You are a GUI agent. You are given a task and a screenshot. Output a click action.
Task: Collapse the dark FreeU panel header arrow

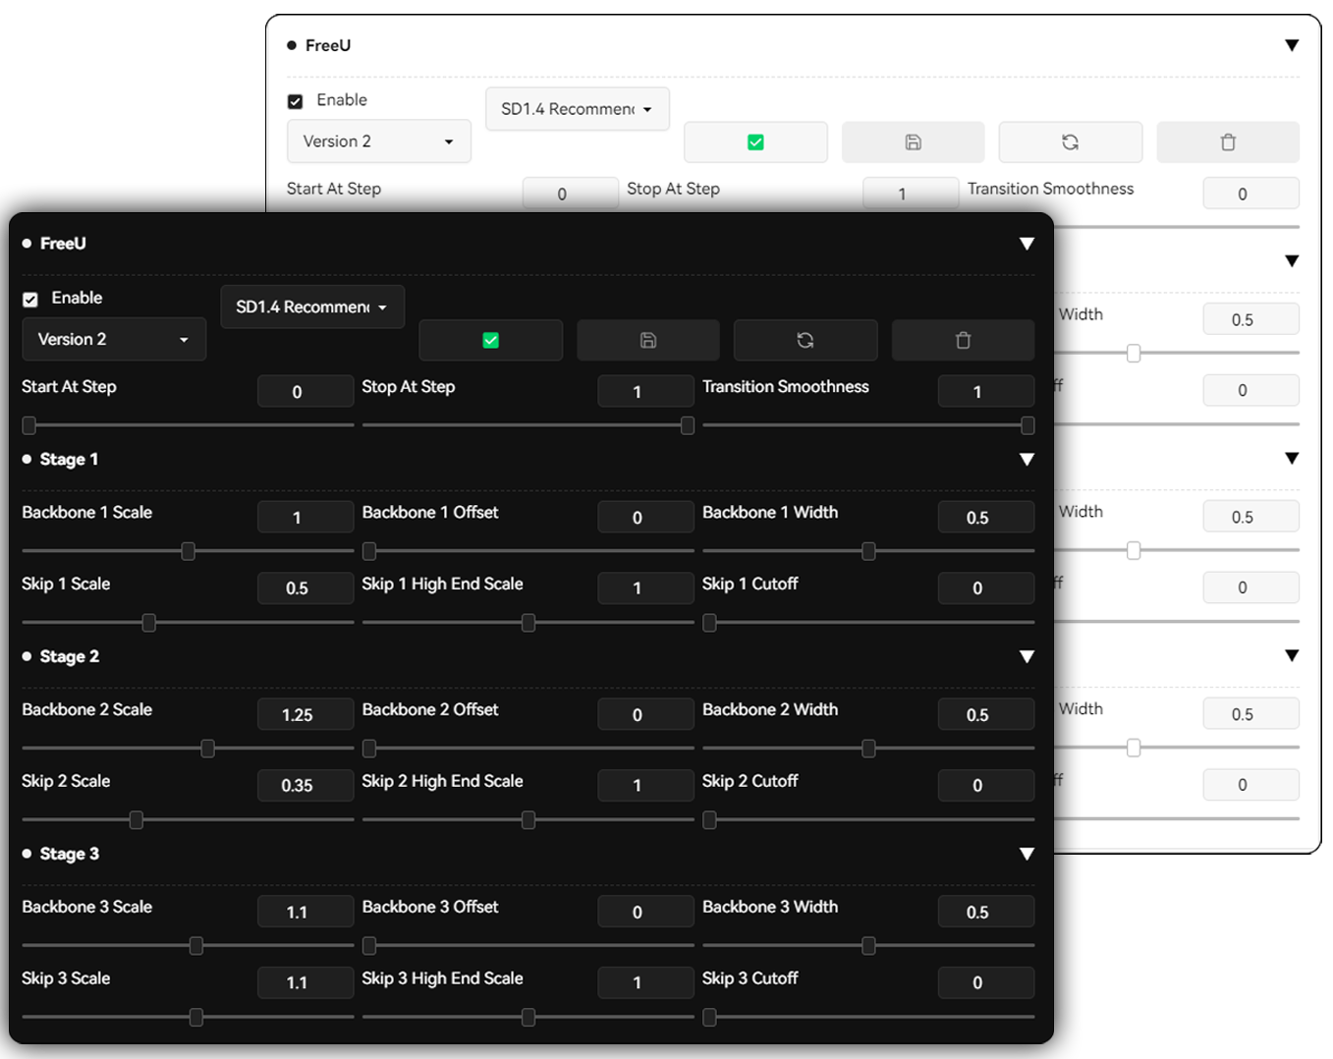click(1027, 244)
